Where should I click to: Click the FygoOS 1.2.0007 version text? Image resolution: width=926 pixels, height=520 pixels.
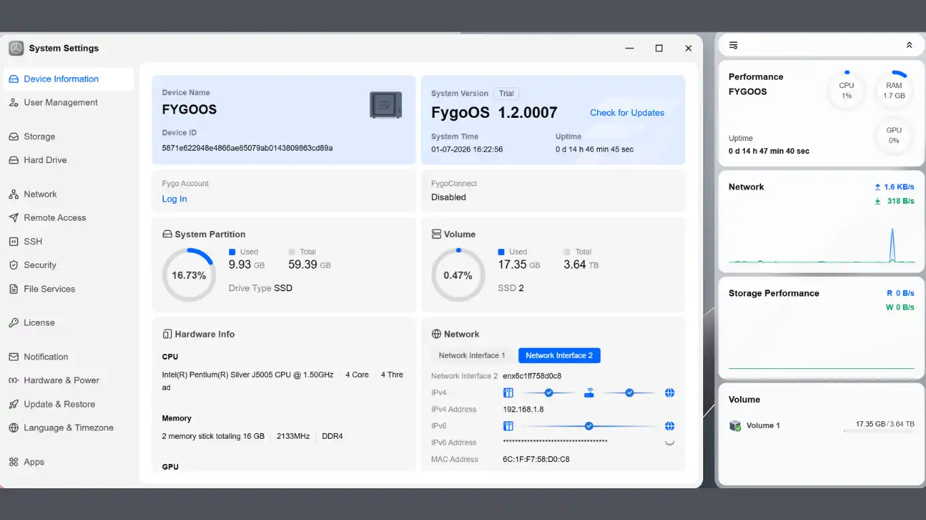point(494,113)
